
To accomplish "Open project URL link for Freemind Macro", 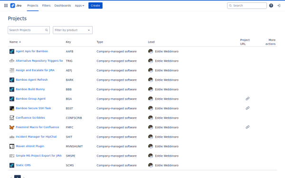I will pyautogui.click(x=247, y=127).
